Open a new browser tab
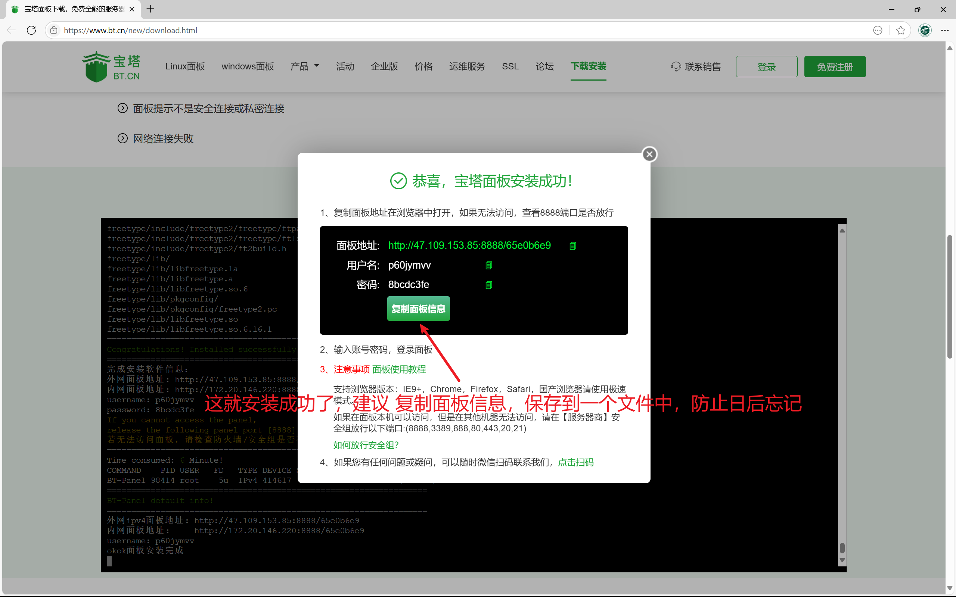 150,9
